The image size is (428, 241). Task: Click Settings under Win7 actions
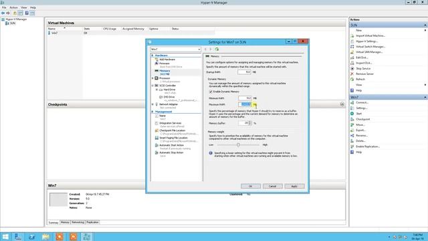pos(361,108)
